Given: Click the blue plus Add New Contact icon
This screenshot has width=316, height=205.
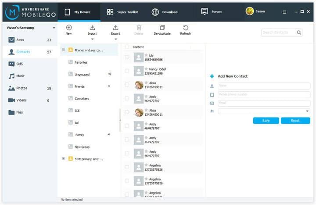Looking at the screenshot, I should [212, 76].
